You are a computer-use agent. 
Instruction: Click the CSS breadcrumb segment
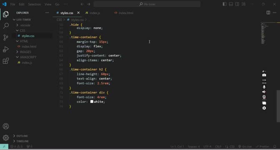[x=59, y=20]
